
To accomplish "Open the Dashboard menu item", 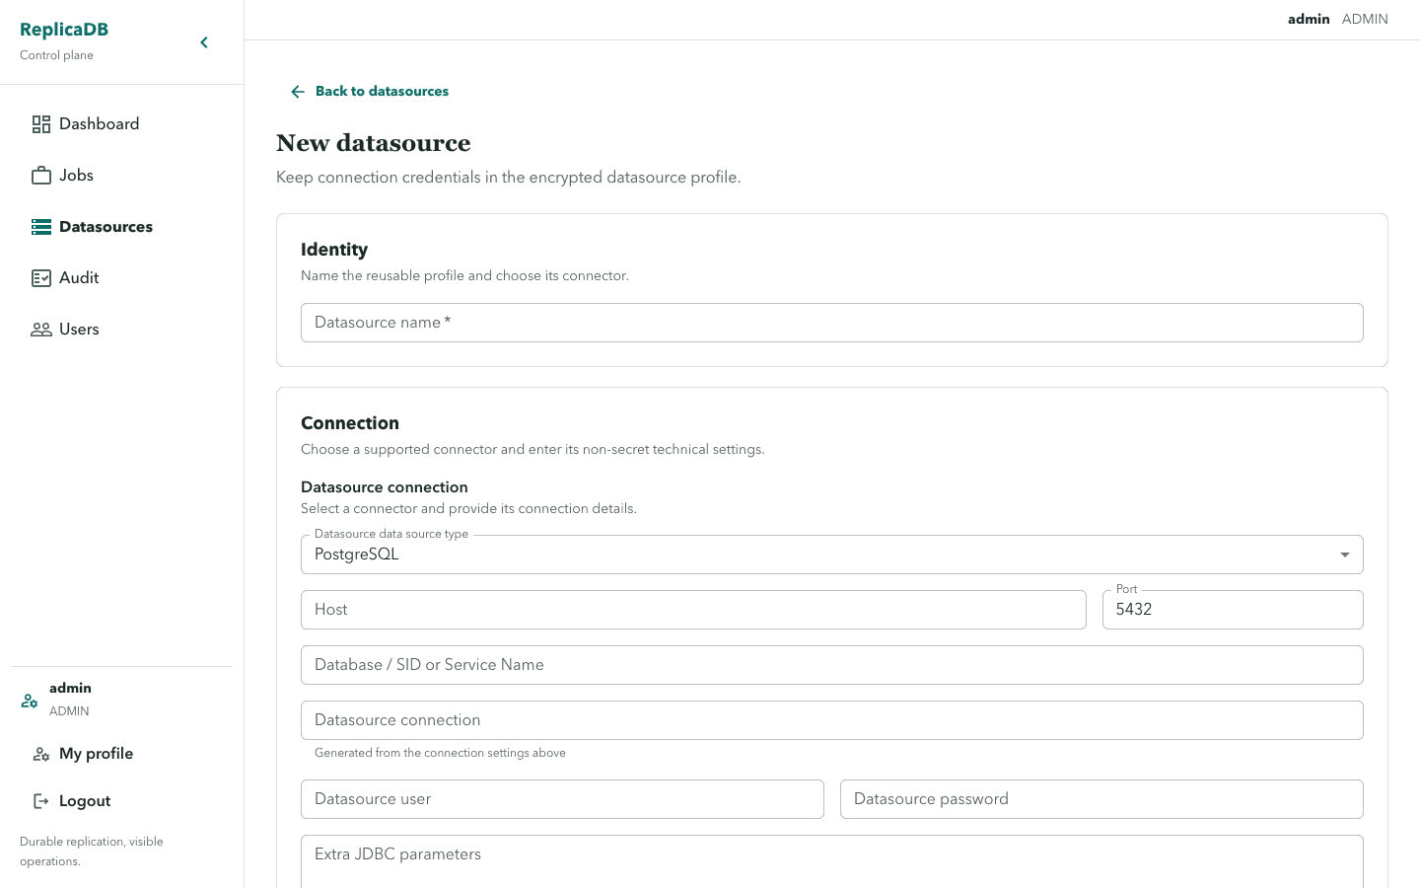I will 122,124.
